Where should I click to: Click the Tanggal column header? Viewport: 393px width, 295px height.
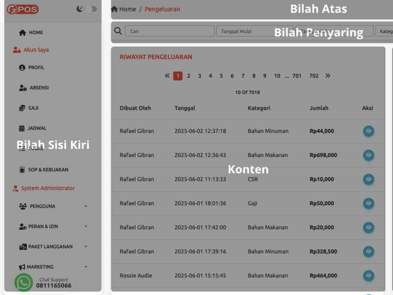[x=185, y=108]
